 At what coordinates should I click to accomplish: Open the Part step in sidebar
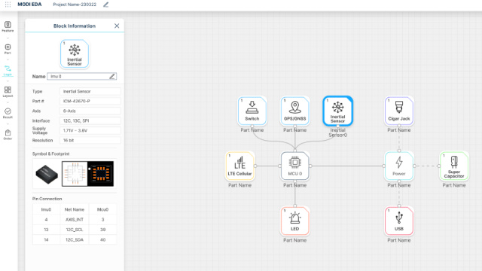[x=8, y=49]
